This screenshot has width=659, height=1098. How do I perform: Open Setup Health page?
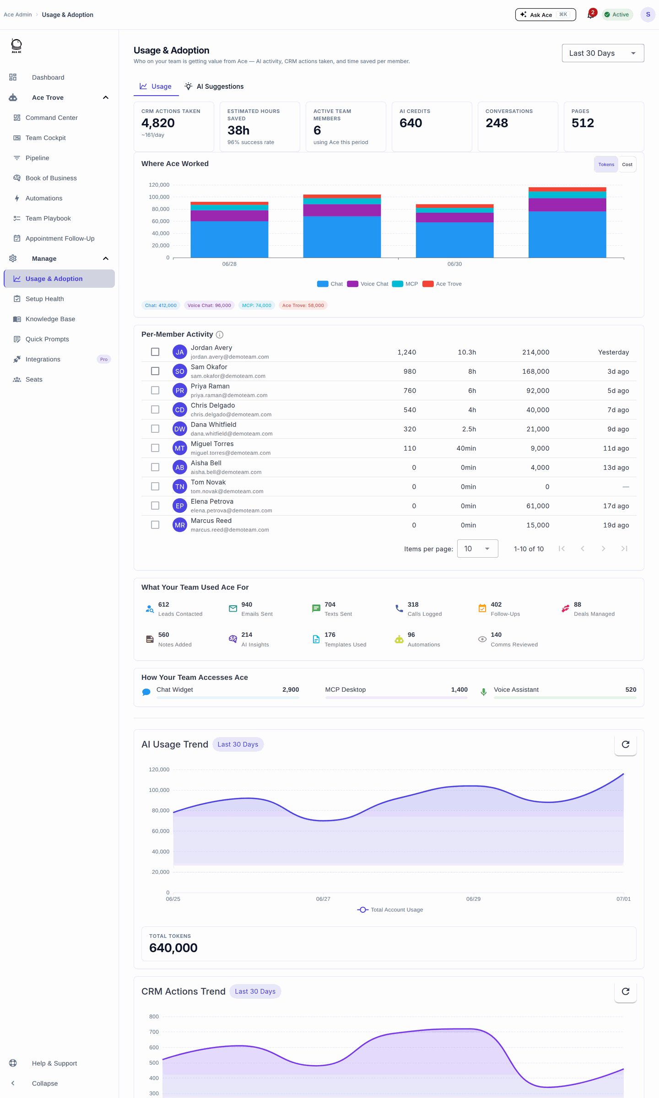59,299
